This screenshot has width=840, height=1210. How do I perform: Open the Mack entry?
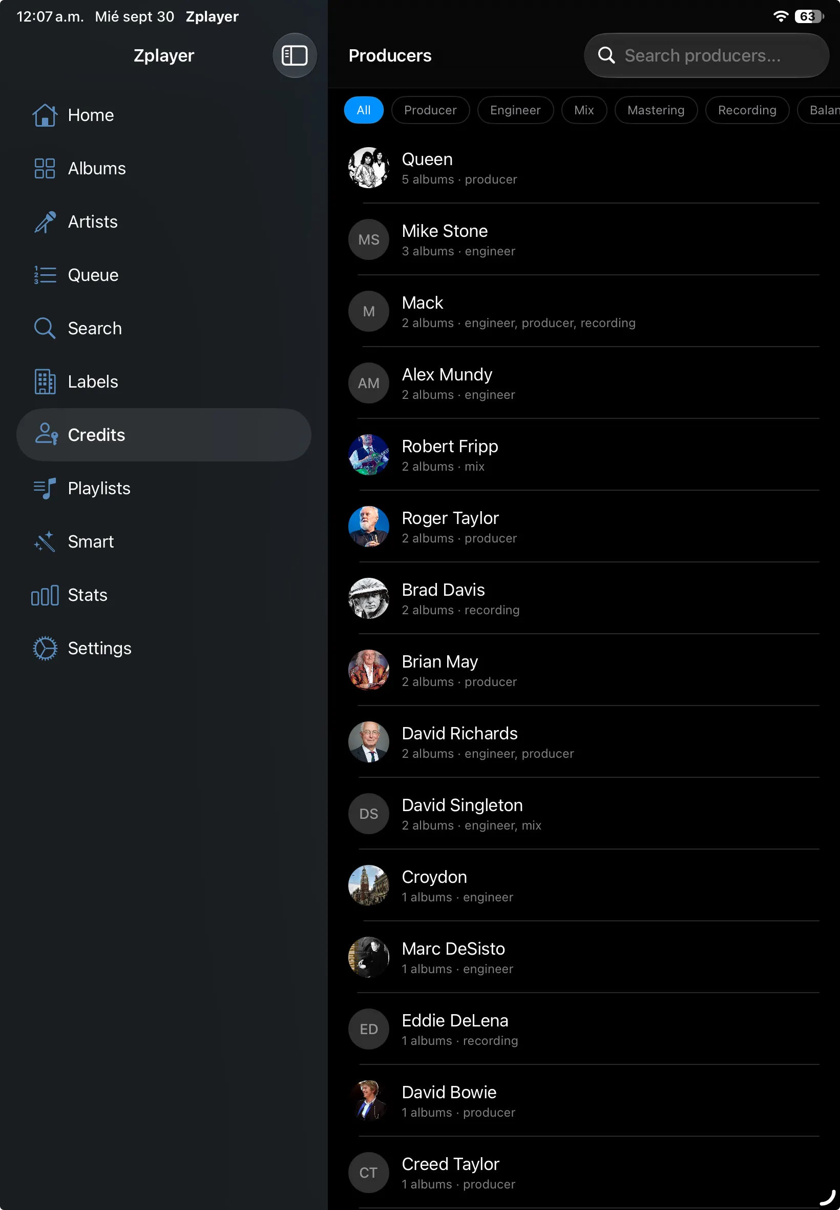coord(583,311)
